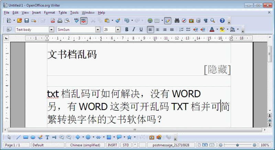Click Default page style in status bar
Image resolution: width=275 pixels, height=150 pixels.
click(48, 145)
